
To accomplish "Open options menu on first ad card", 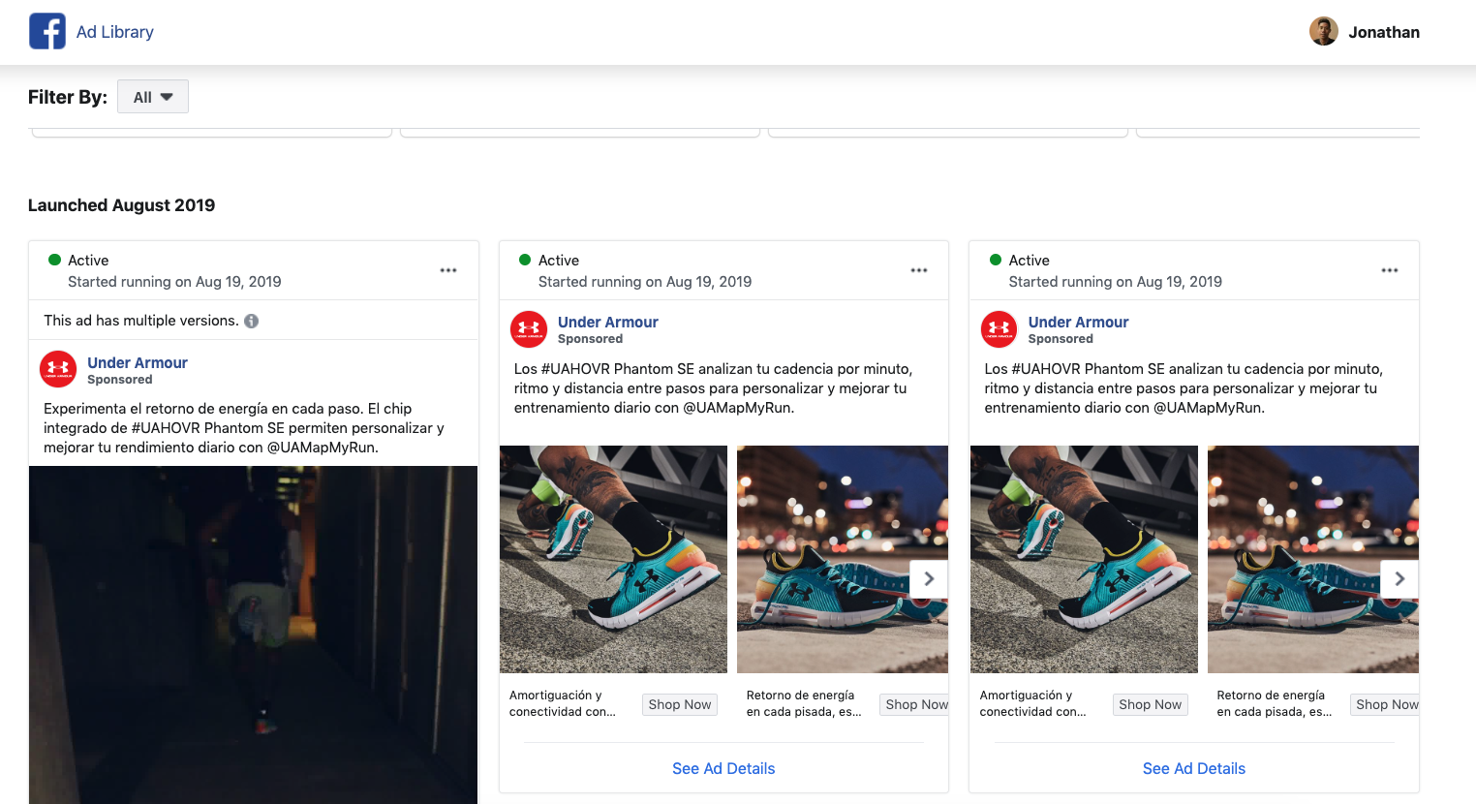I will coord(448,270).
